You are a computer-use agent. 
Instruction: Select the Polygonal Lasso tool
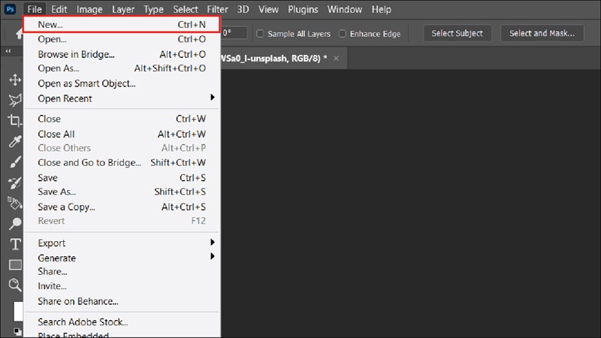point(15,101)
